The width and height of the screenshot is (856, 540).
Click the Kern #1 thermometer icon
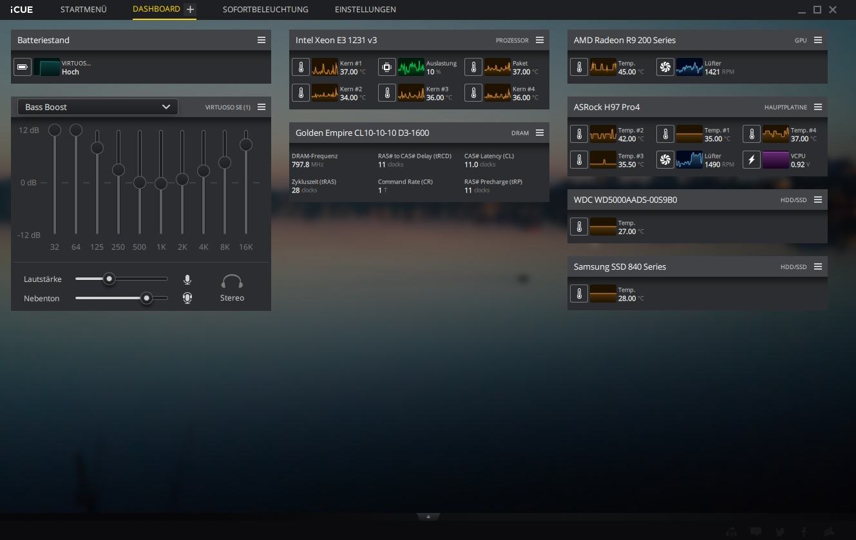pos(301,67)
